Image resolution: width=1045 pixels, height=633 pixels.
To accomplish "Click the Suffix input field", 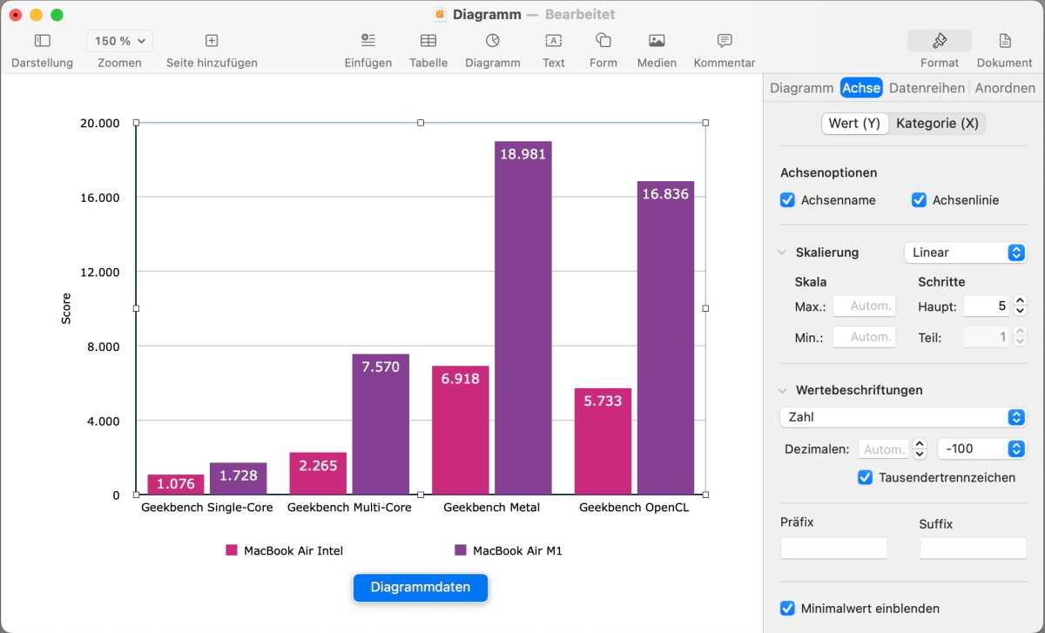I will click(x=973, y=548).
